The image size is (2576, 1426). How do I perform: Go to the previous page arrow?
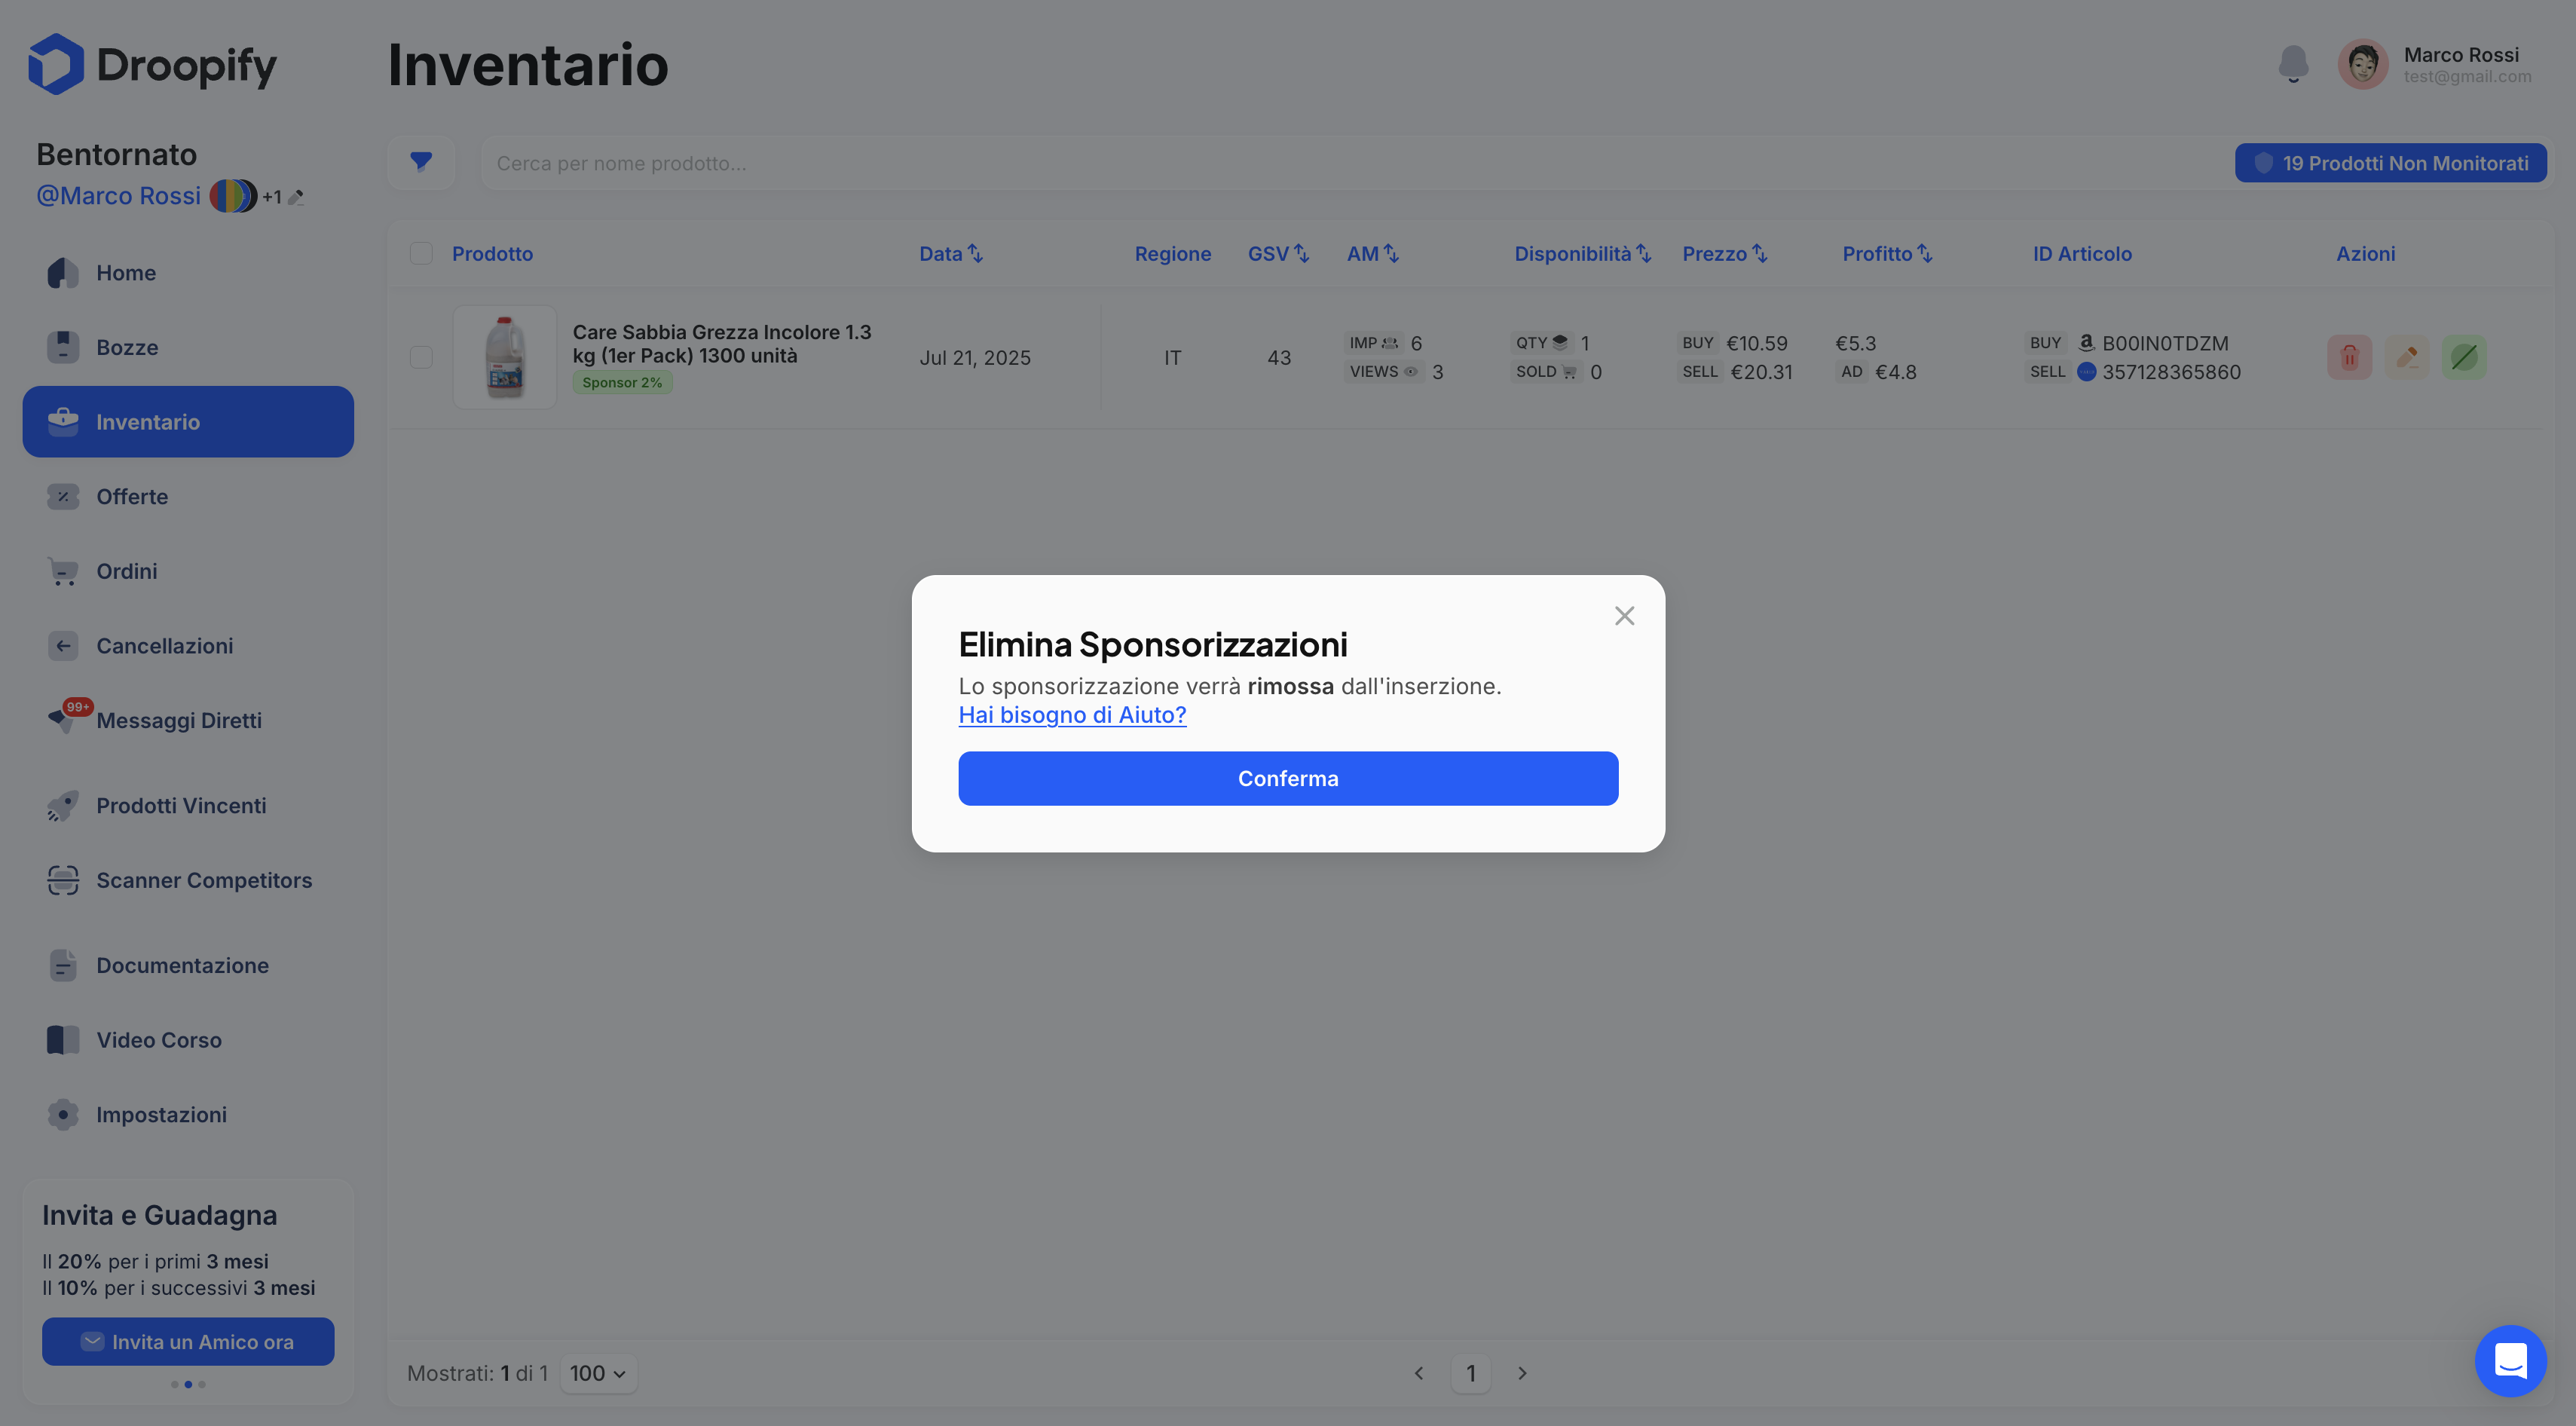[1419, 1374]
